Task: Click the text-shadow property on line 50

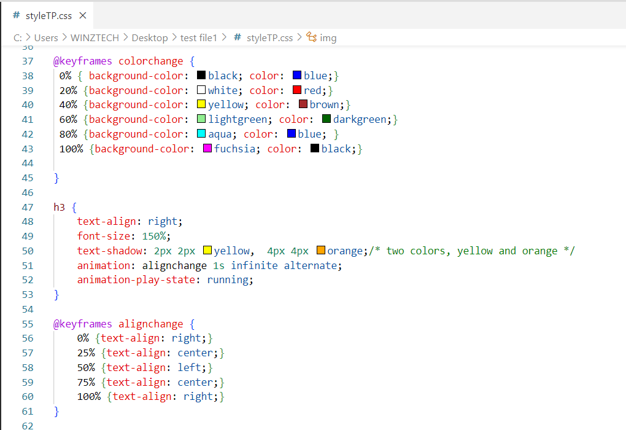Action: (109, 251)
